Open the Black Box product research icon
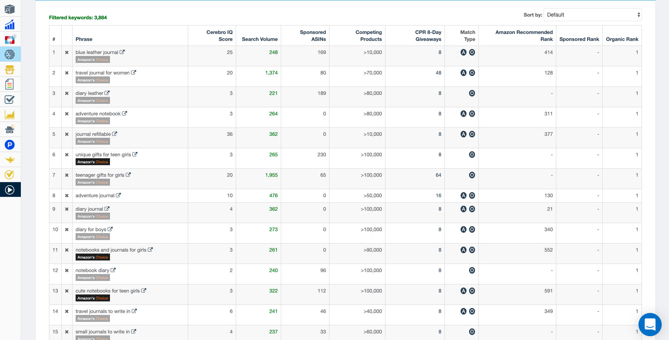669x340 pixels. tap(10, 9)
